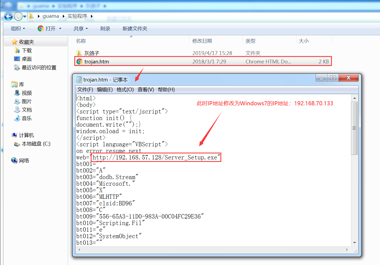The image size is (380, 265).
Task: Open 文档 library in the sidebar
Action: (x=27, y=110)
